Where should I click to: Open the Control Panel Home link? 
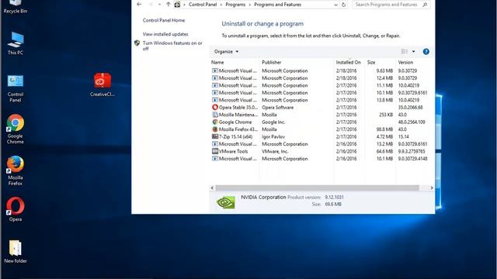[164, 20]
